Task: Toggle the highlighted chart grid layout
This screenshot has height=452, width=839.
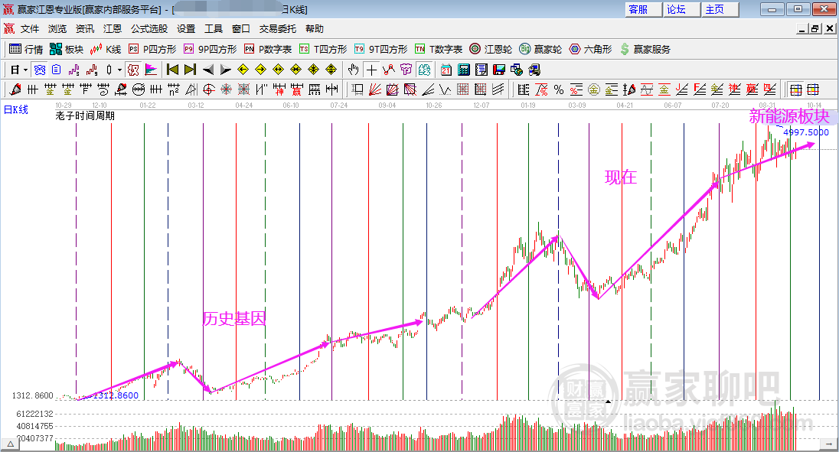Action: click(795, 89)
